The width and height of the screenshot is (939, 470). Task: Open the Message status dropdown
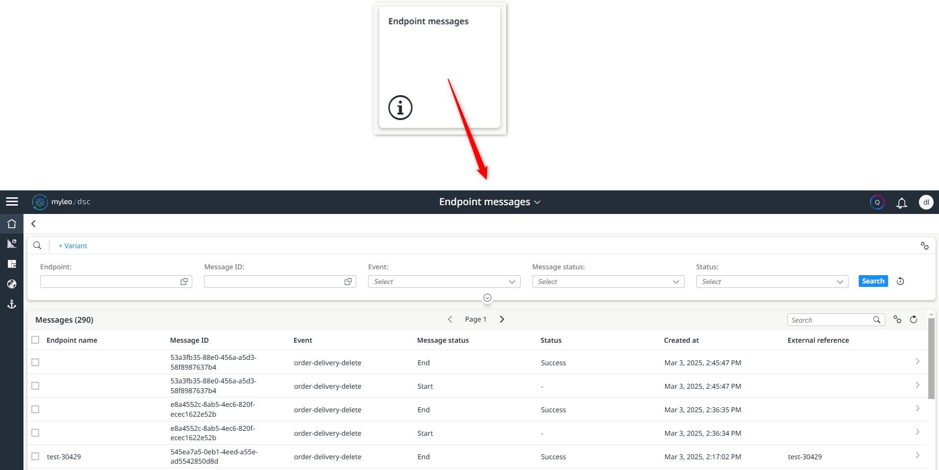(608, 282)
